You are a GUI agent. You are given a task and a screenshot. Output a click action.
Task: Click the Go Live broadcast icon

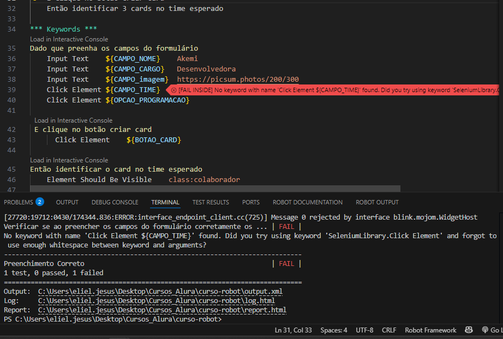[484, 330]
